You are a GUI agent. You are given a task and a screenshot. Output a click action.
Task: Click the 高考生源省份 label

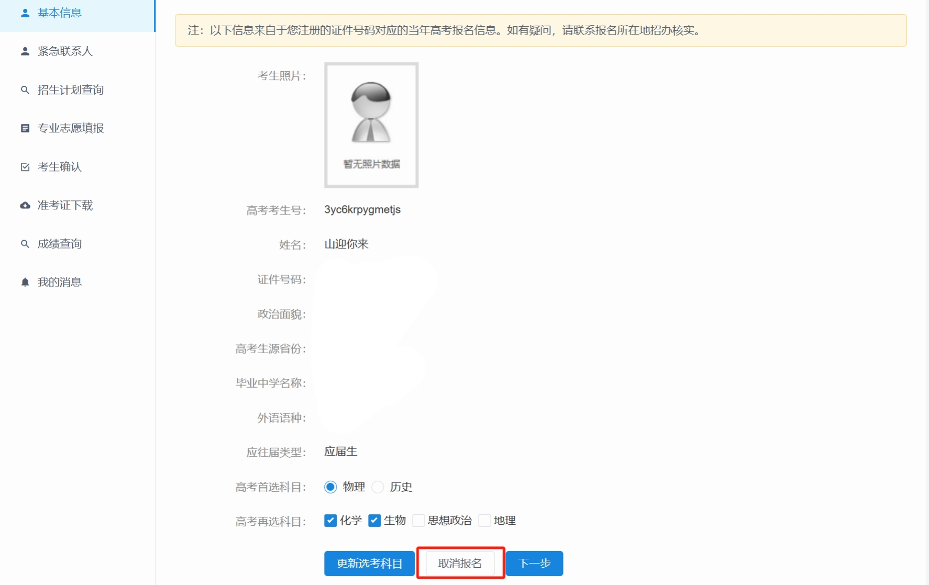(x=271, y=348)
